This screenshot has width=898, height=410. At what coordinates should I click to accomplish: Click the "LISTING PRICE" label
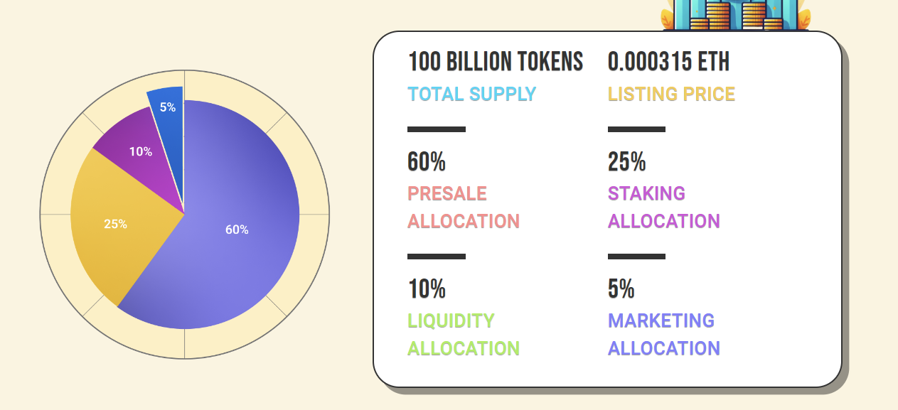coord(671,94)
